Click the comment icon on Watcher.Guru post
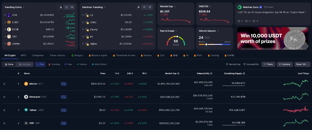 (239, 21)
